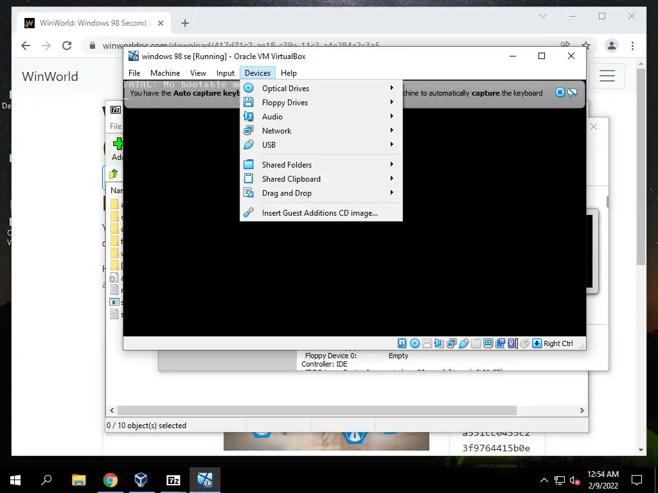This screenshot has width=658, height=493.
Task: Click the Shared Clipboard icon in the menu
Action: coord(249,178)
